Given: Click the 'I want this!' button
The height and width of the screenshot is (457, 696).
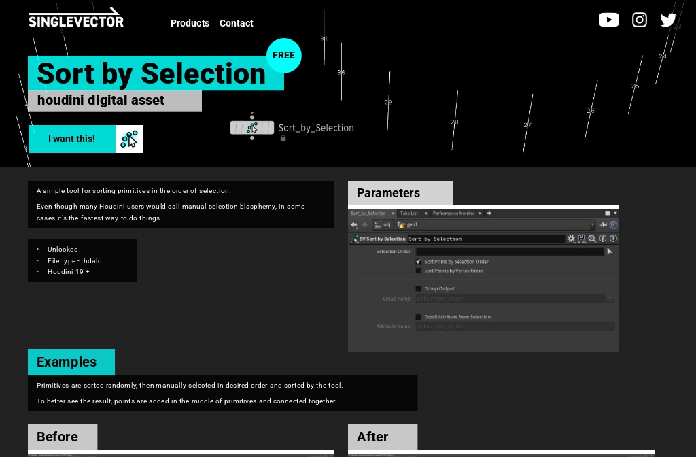Looking at the screenshot, I should (72, 139).
